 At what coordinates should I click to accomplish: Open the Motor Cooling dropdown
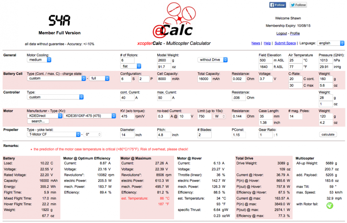tap(39, 60)
